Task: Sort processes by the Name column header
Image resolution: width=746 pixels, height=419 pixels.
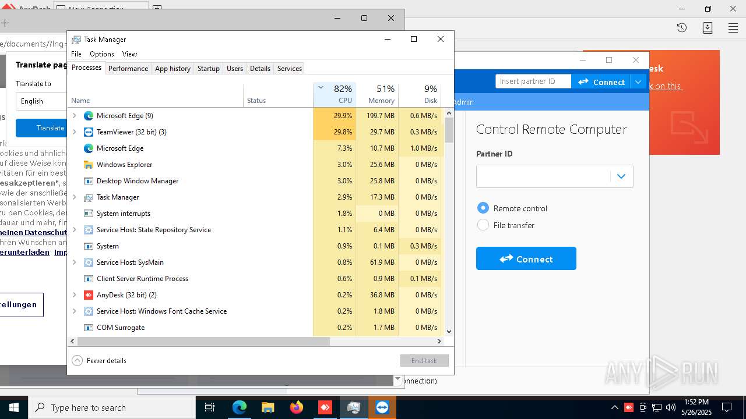Action: pos(156,95)
